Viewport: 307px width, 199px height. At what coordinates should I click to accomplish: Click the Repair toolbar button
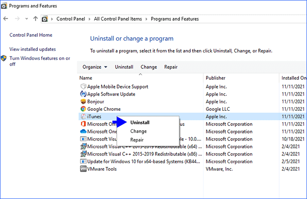[x=171, y=67]
